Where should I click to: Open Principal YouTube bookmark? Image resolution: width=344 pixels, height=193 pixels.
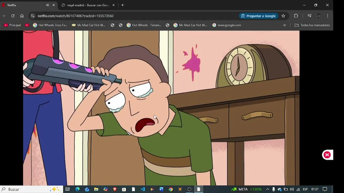click(12, 25)
